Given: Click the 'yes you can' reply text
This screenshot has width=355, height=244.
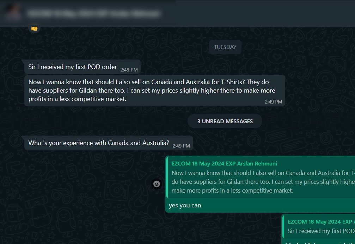Looking at the screenshot, I should [185, 206].
